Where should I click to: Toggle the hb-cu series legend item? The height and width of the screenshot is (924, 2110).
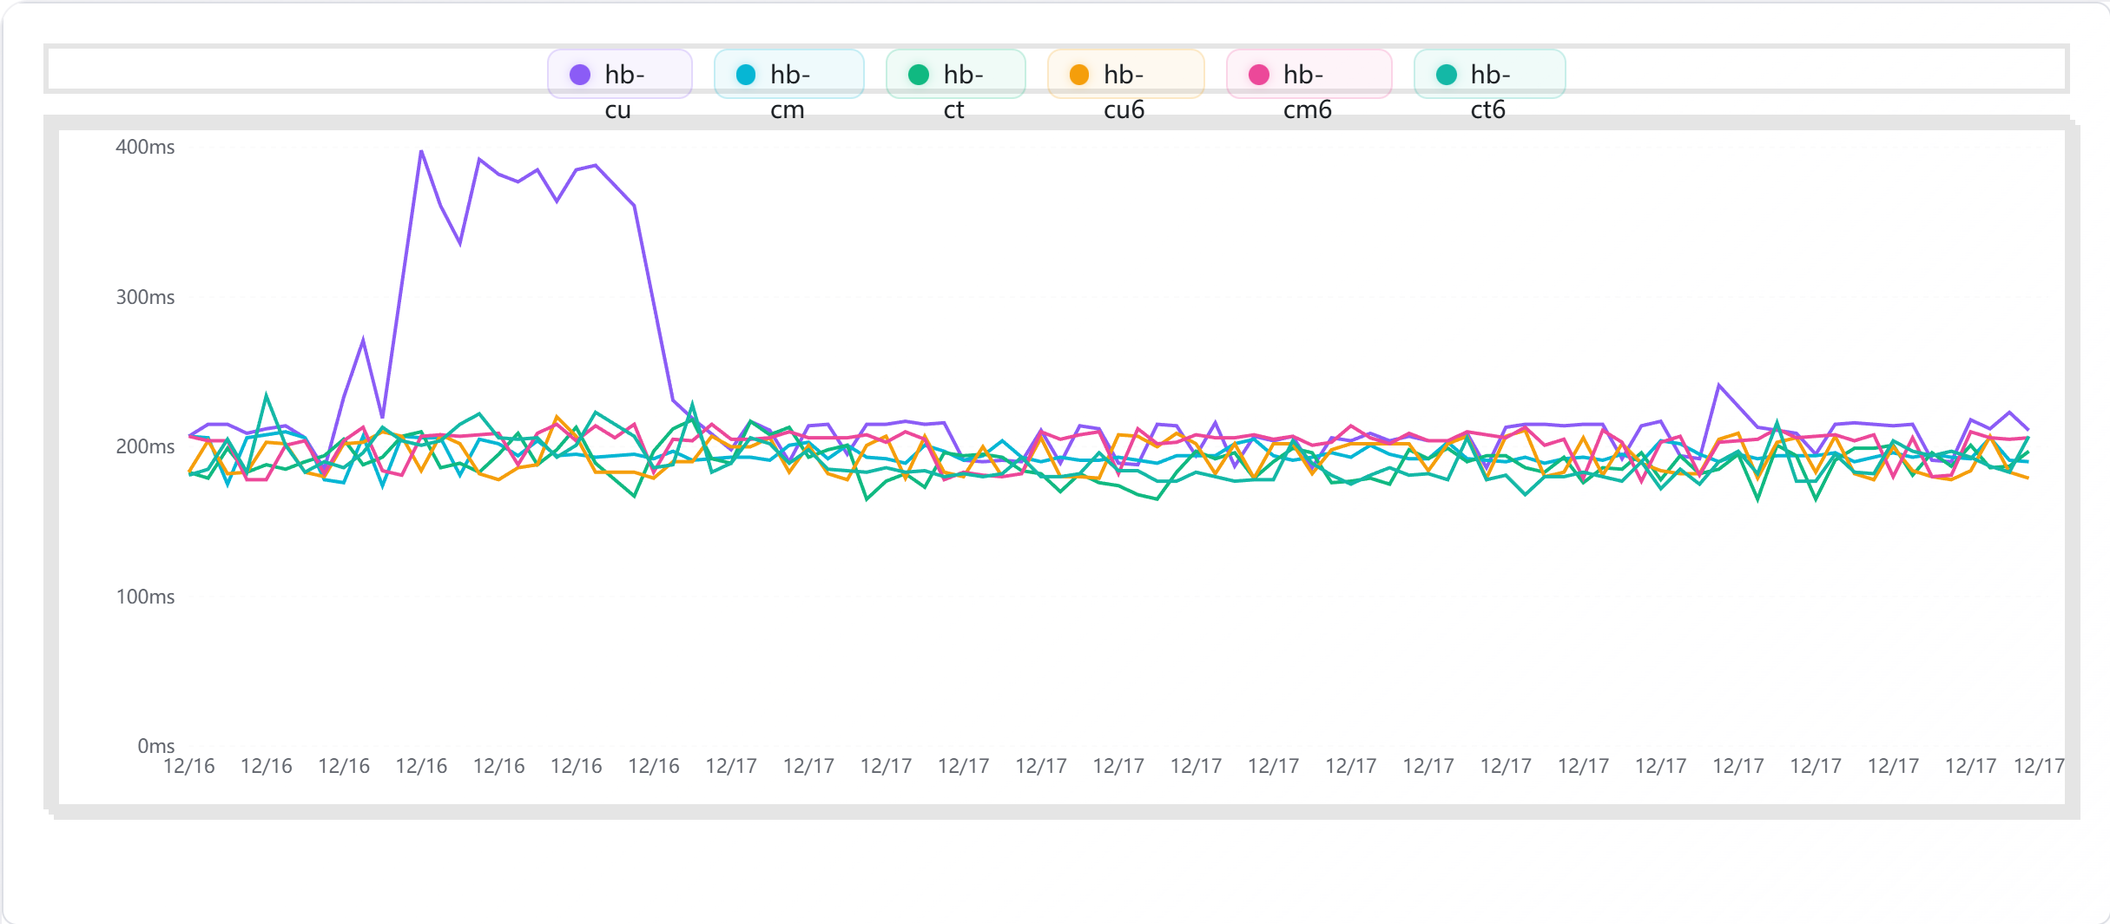[620, 75]
